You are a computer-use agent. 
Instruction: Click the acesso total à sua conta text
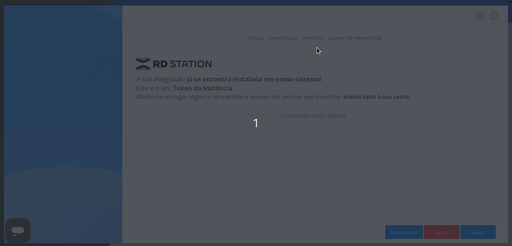click(377, 97)
